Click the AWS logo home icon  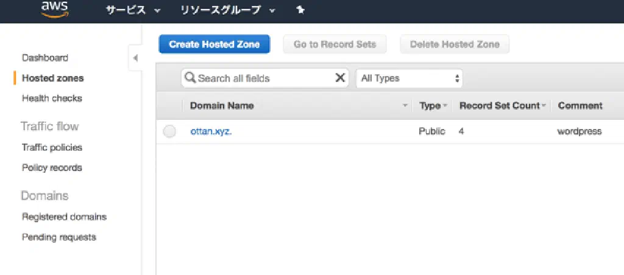(x=54, y=9)
